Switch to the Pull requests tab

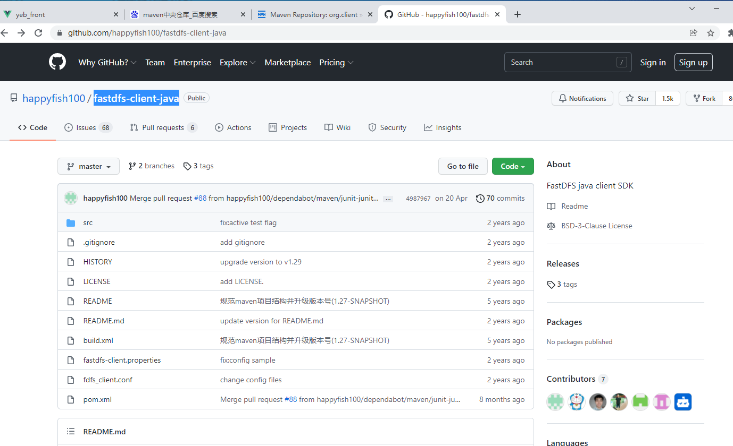164,128
